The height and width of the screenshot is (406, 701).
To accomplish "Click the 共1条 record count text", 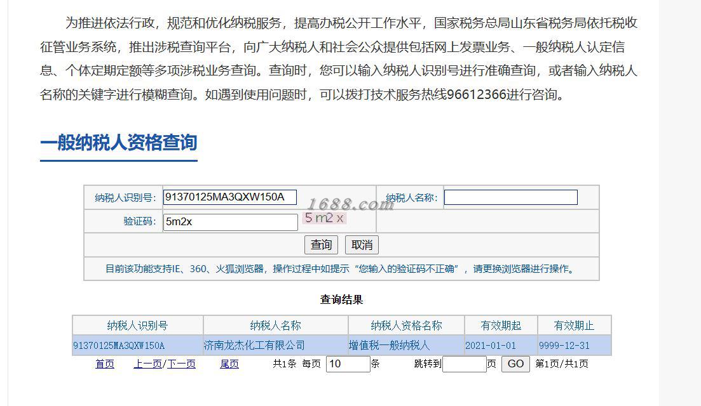I will (284, 364).
